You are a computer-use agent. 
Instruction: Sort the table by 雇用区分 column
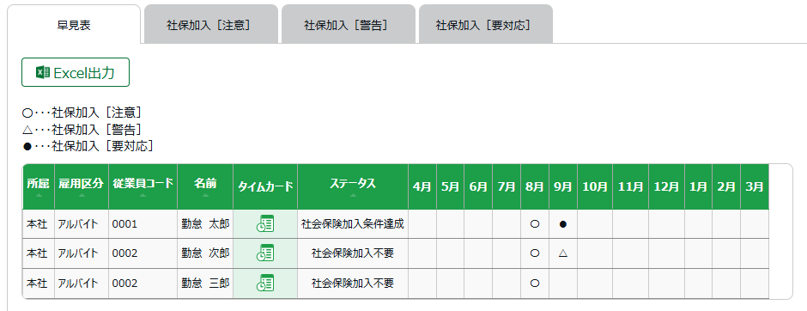point(82,187)
